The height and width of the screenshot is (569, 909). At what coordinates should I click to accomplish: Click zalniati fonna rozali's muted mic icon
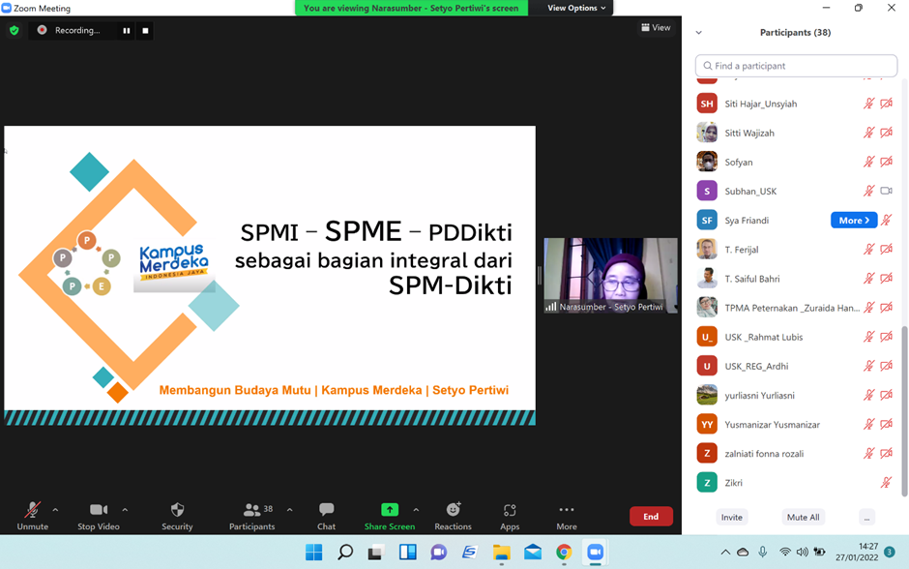868,454
